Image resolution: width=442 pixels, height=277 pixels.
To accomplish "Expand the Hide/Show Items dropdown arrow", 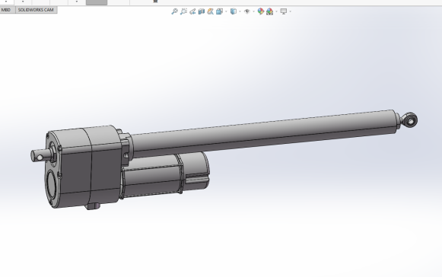I will click(253, 11).
